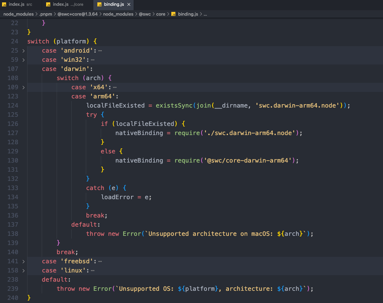Viewport: 383px width, 303px height.
Task: Open the @swc breadcrumb segment
Action: pos(145,14)
